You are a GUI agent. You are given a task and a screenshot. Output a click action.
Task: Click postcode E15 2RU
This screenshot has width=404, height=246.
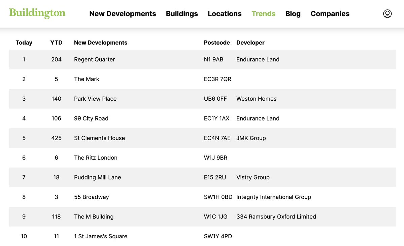(215, 177)
